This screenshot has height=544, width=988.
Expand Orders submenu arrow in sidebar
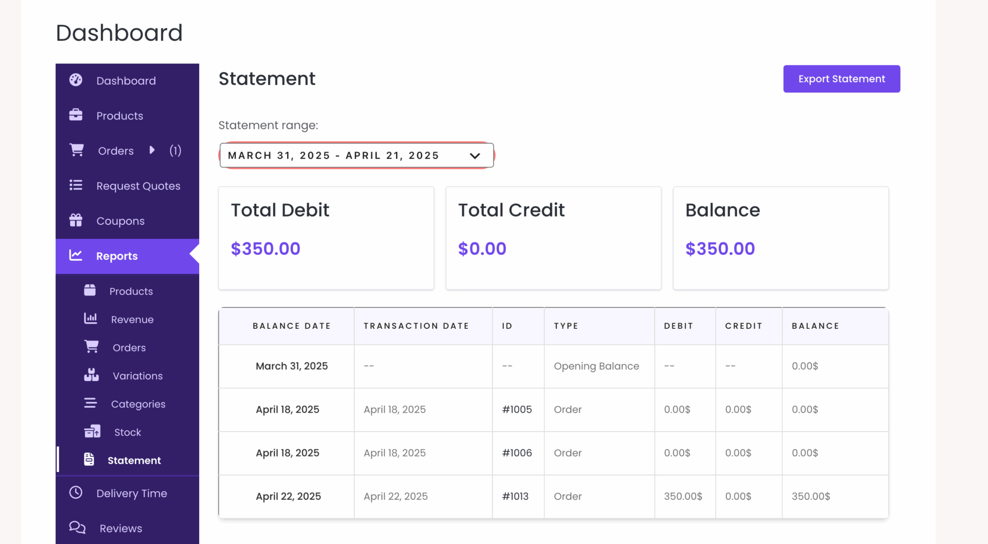click(x=152, y=150)
